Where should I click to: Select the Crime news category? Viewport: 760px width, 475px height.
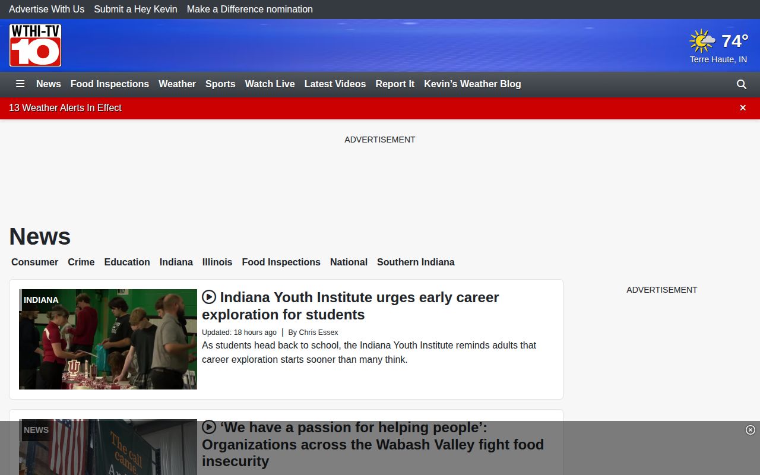(81, 262)
